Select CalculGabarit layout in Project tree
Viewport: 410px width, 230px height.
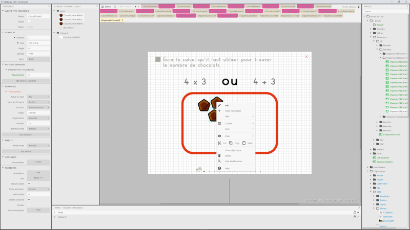point(383,158)
